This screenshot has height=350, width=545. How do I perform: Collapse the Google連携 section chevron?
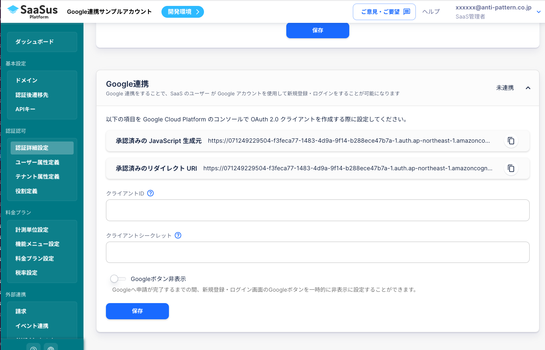528,88
